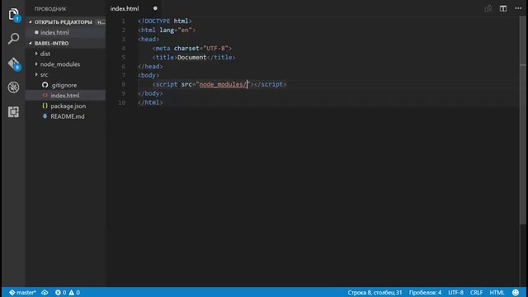This screenshot has height=297, width=528.
Task: Split the editor with the split icon
Action: point(503,9)
